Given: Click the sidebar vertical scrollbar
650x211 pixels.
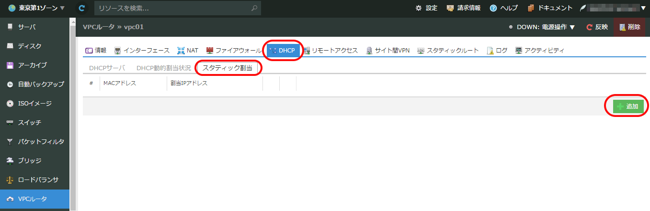Looking at the screenshot, I should click(x=73, y=114).
